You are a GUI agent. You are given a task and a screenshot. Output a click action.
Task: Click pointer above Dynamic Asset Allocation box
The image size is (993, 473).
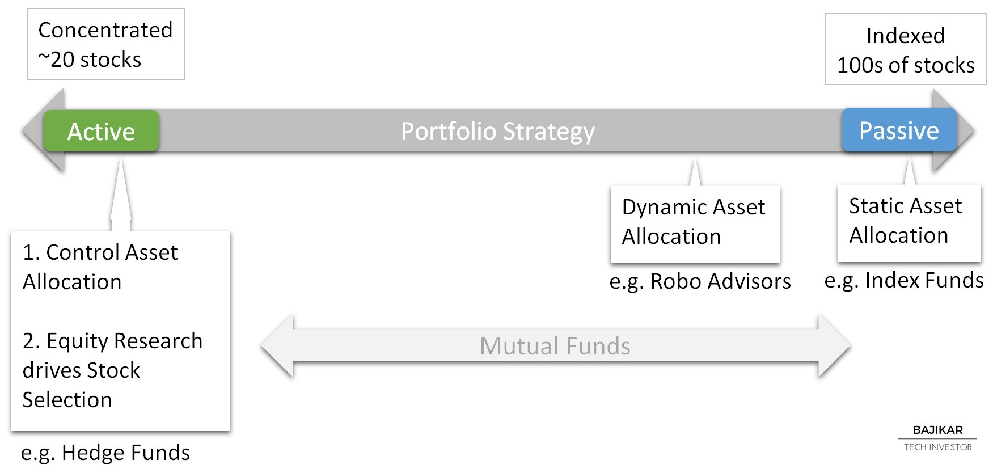click(x=695, y=172)
